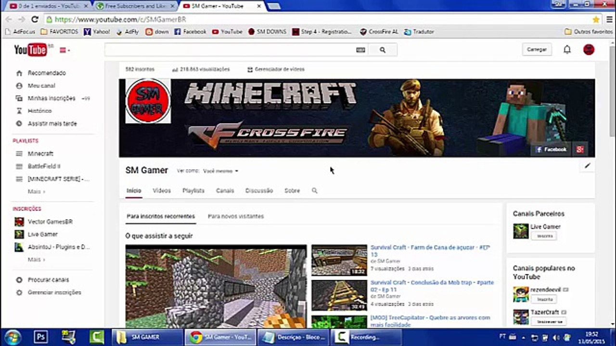Open Assistir mais tarde
This screenshot has width=616, height=346.
(52, 124)
